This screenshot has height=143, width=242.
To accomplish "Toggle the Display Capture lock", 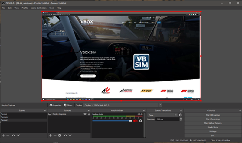I will click(x=89, y=114).
